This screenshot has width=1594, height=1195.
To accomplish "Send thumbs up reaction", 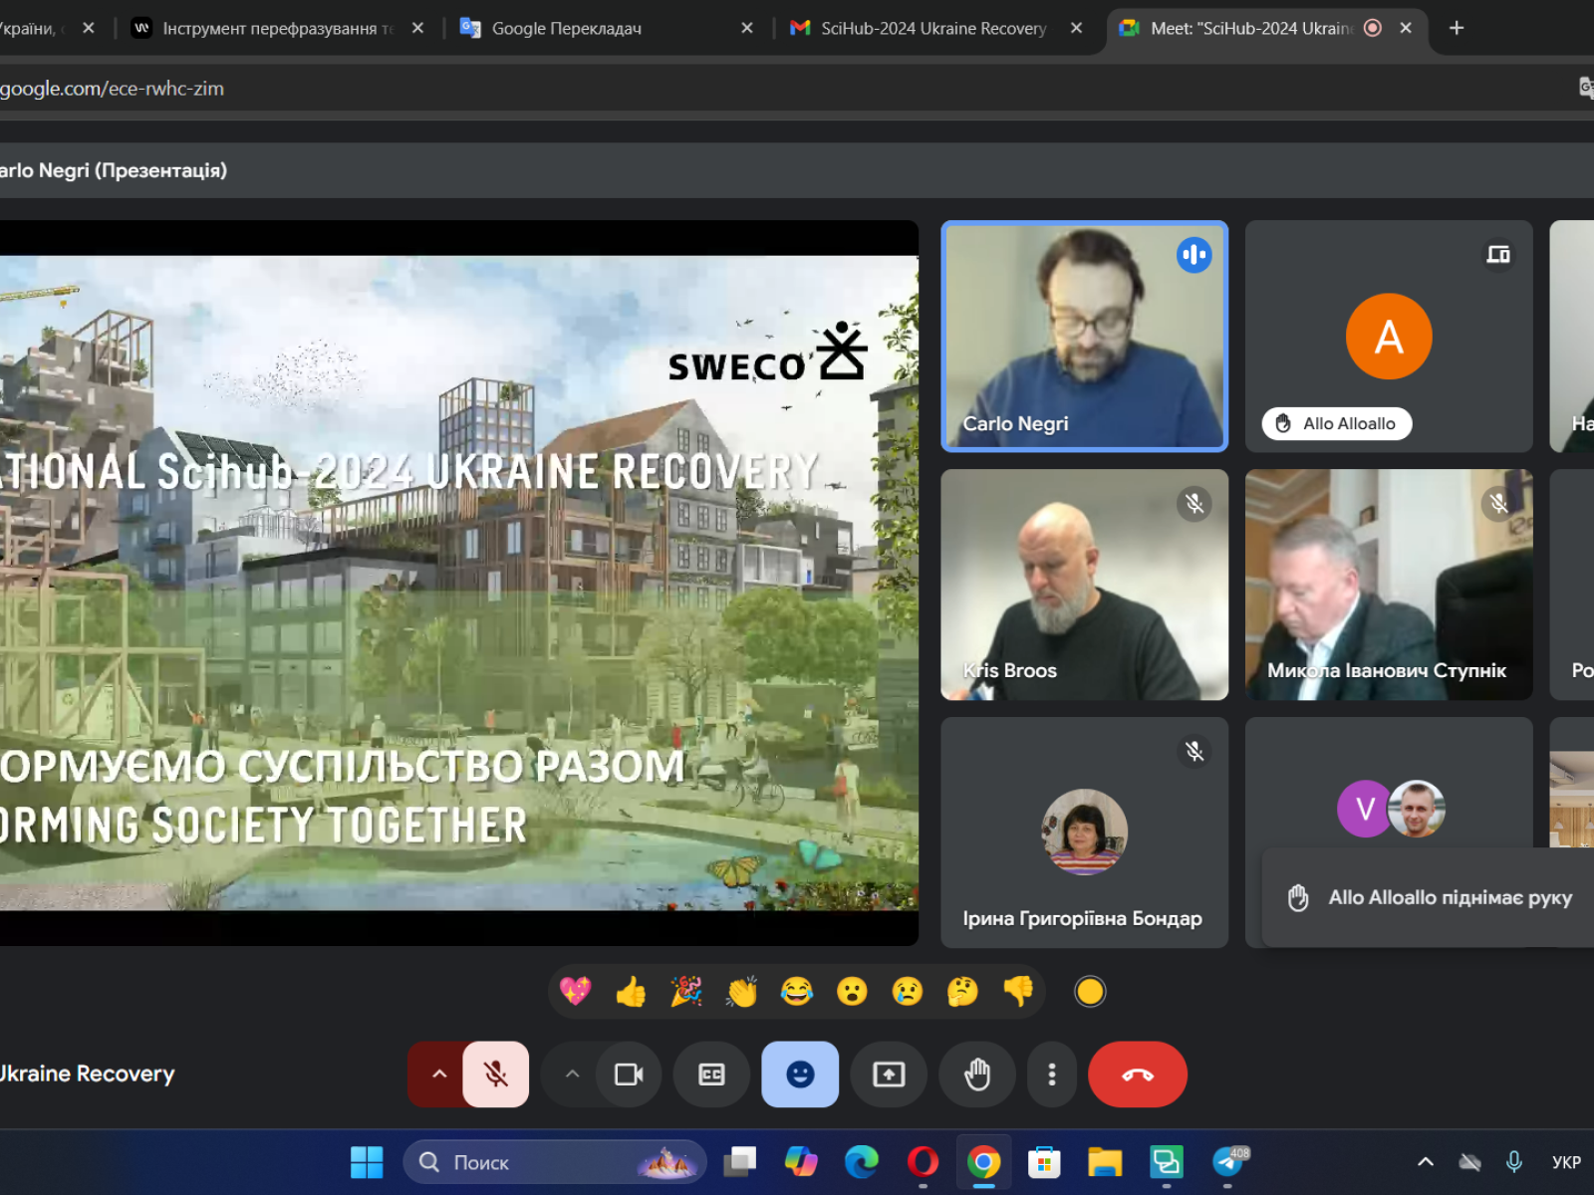I will [631, 991].
